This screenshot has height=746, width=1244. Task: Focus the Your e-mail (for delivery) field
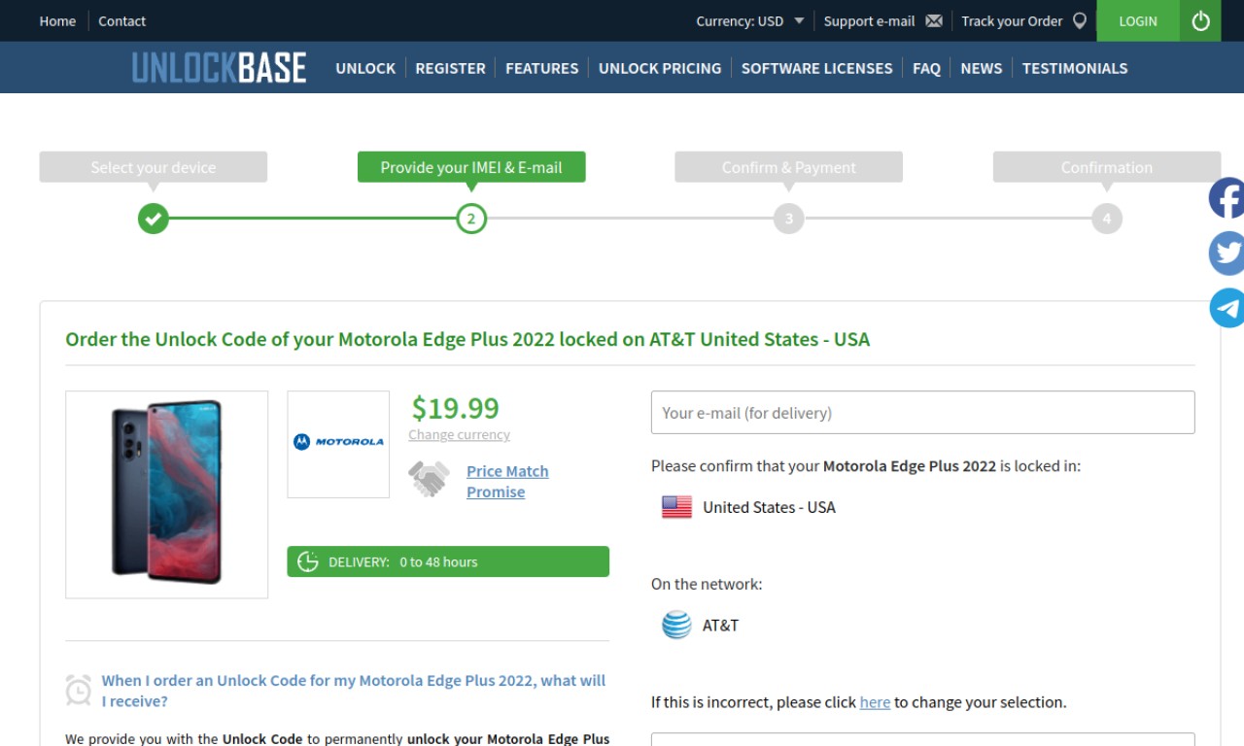pos(922,412)
